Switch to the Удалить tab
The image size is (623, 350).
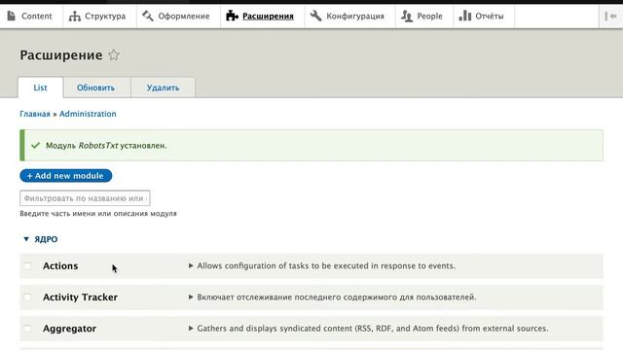point(163,87)
